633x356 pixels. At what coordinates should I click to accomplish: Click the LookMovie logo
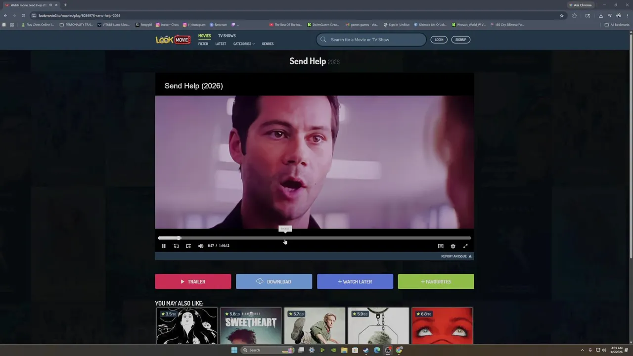pyautogui.click(x=173, y=40)
